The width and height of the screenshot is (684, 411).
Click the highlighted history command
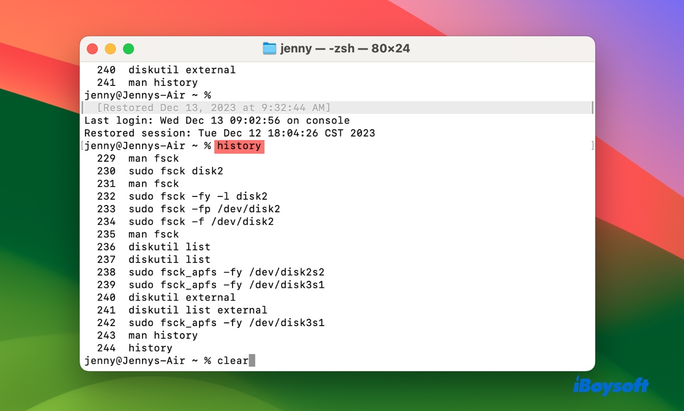pyautogui.click(x=239, y=146)
